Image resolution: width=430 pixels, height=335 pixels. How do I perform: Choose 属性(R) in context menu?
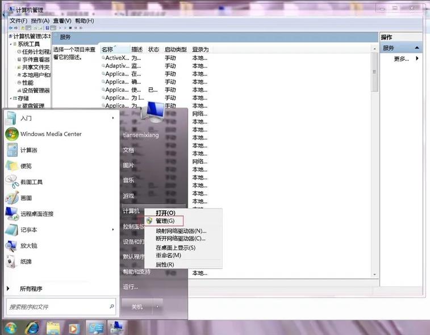[x=165, y=265]
